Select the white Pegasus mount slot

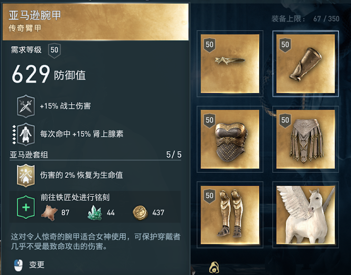pyautogui.click(x=305, y=214)
